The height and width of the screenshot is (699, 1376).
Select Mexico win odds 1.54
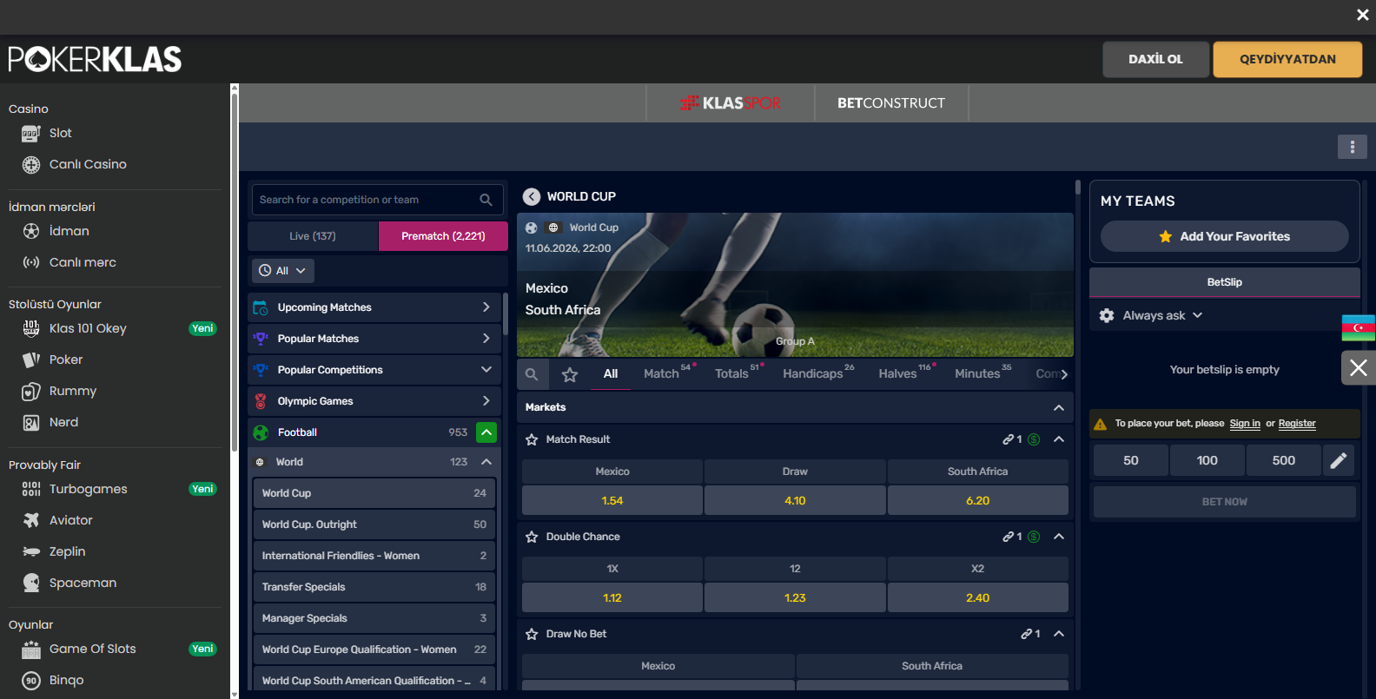[x=612, y=501]
